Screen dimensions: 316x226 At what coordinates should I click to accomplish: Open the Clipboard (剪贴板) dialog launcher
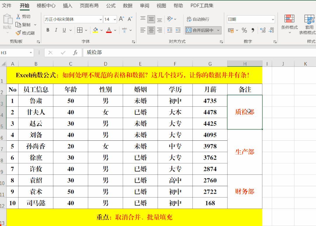(38, 42)
